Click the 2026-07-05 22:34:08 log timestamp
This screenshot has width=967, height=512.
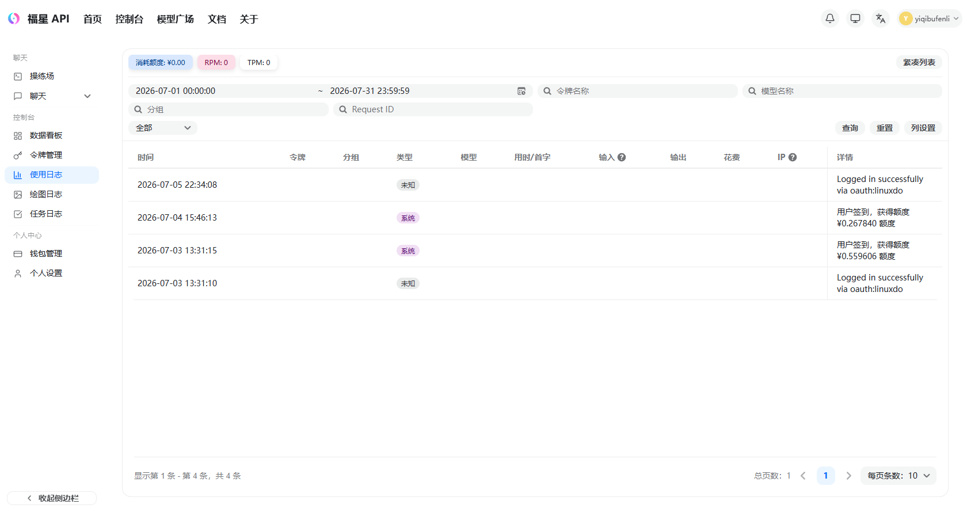pos(177,185)
